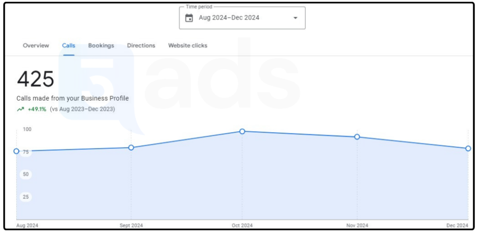This screenshot has width=478, height=232.
Task: Click the calendar icon in Time period
Action: pos(189,18)
